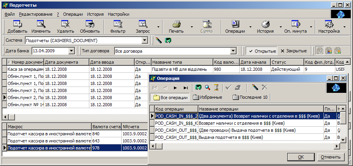Click the Обновить toolbar icon
Image resolution: width=353 pixels, height=166 pixels.
click(x=90, y=24)
